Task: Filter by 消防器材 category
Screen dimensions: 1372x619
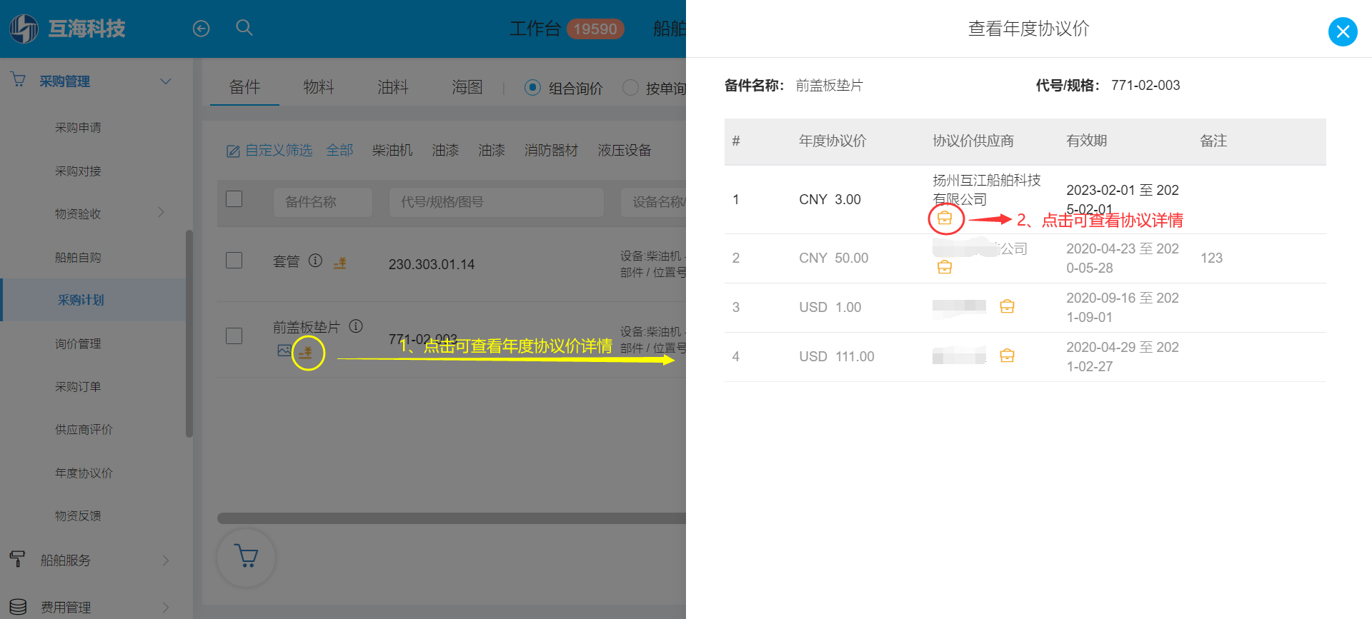Action: (x=551, y=151)
